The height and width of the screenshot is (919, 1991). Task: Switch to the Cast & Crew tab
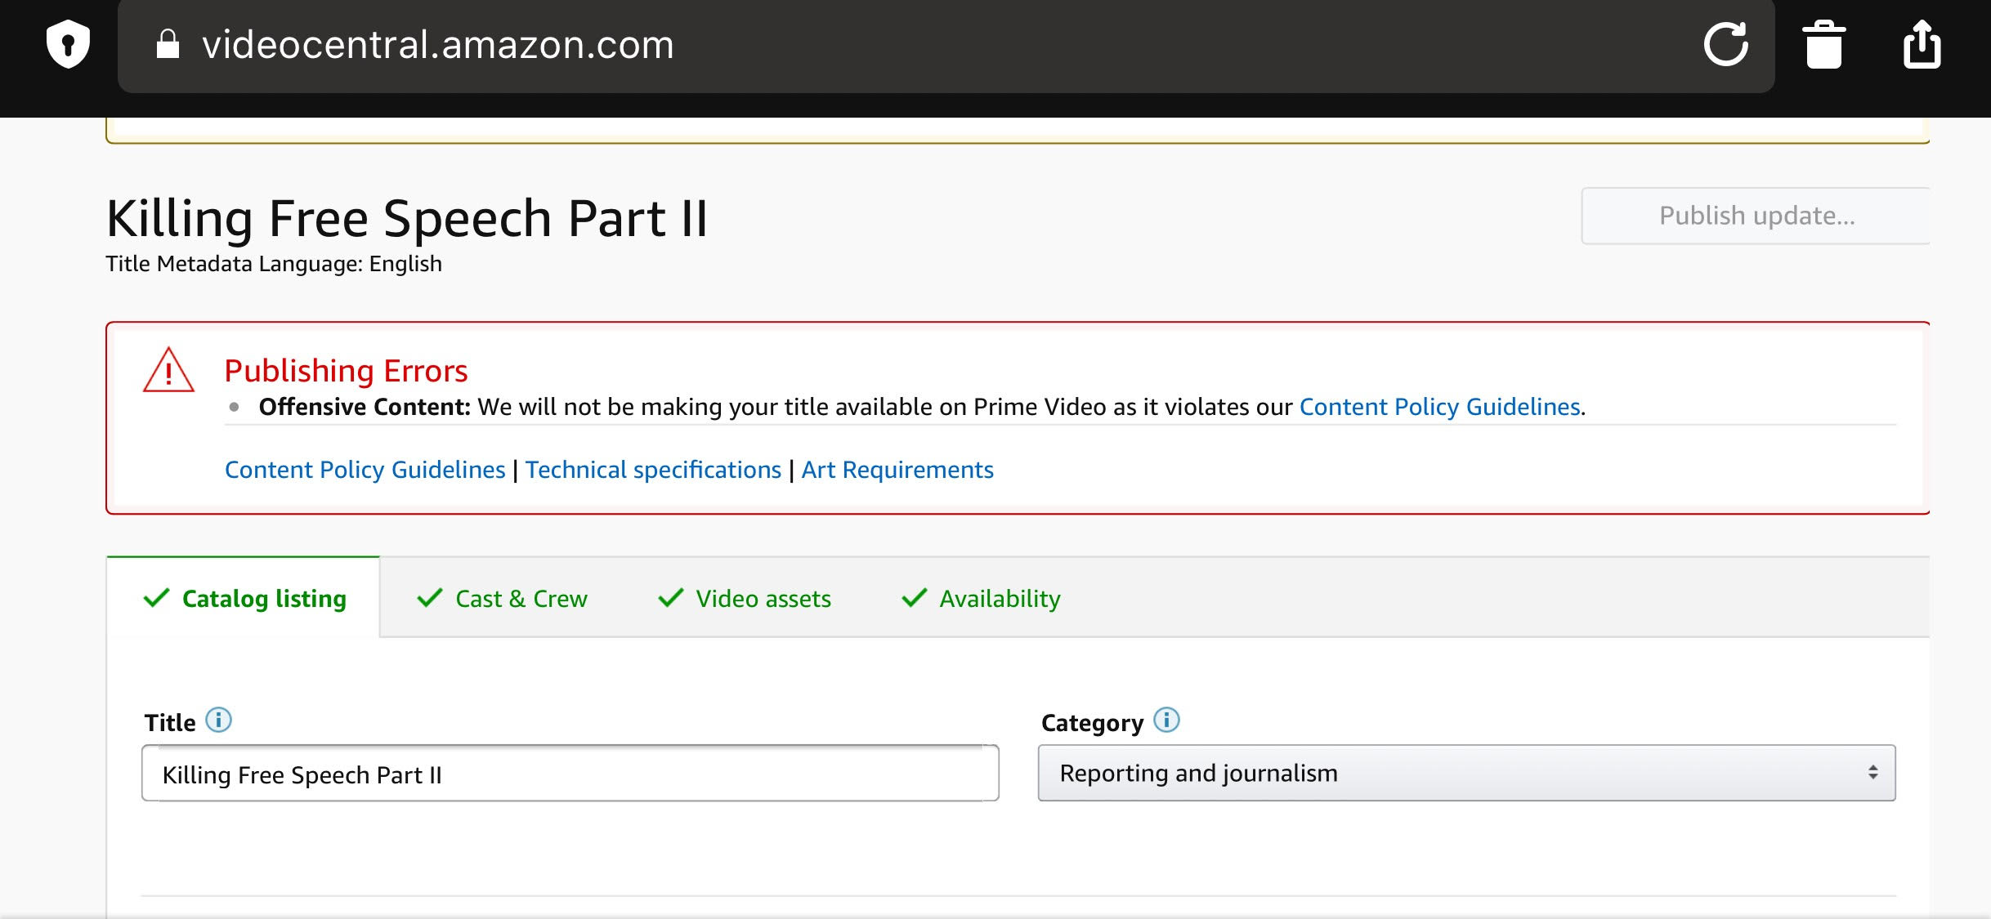pyautogui.click(x=502, y=598)
